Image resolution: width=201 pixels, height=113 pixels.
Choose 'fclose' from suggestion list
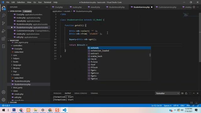119,62
